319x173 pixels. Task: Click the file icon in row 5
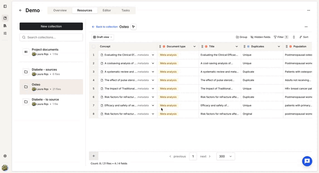[101, 89]
